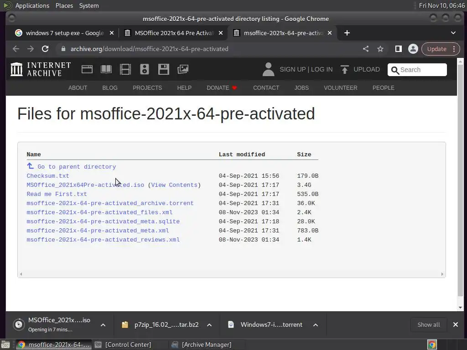467x350 pixels.
Task: Click the Internet Archive logo
Action: [41, 69]
